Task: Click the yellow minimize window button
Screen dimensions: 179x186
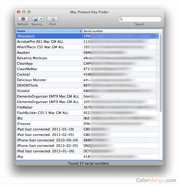Action: 24,12
